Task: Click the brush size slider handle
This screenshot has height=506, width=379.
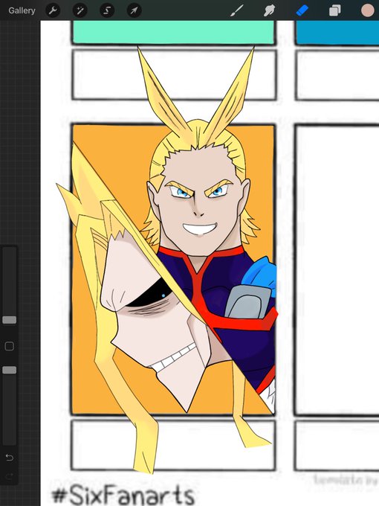Action: 10,320
